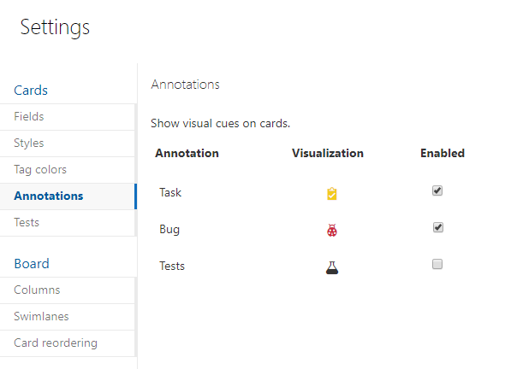Switch to the Tag colors tab
This screenshot has height=369, width=505.
[x=68, y=170]
